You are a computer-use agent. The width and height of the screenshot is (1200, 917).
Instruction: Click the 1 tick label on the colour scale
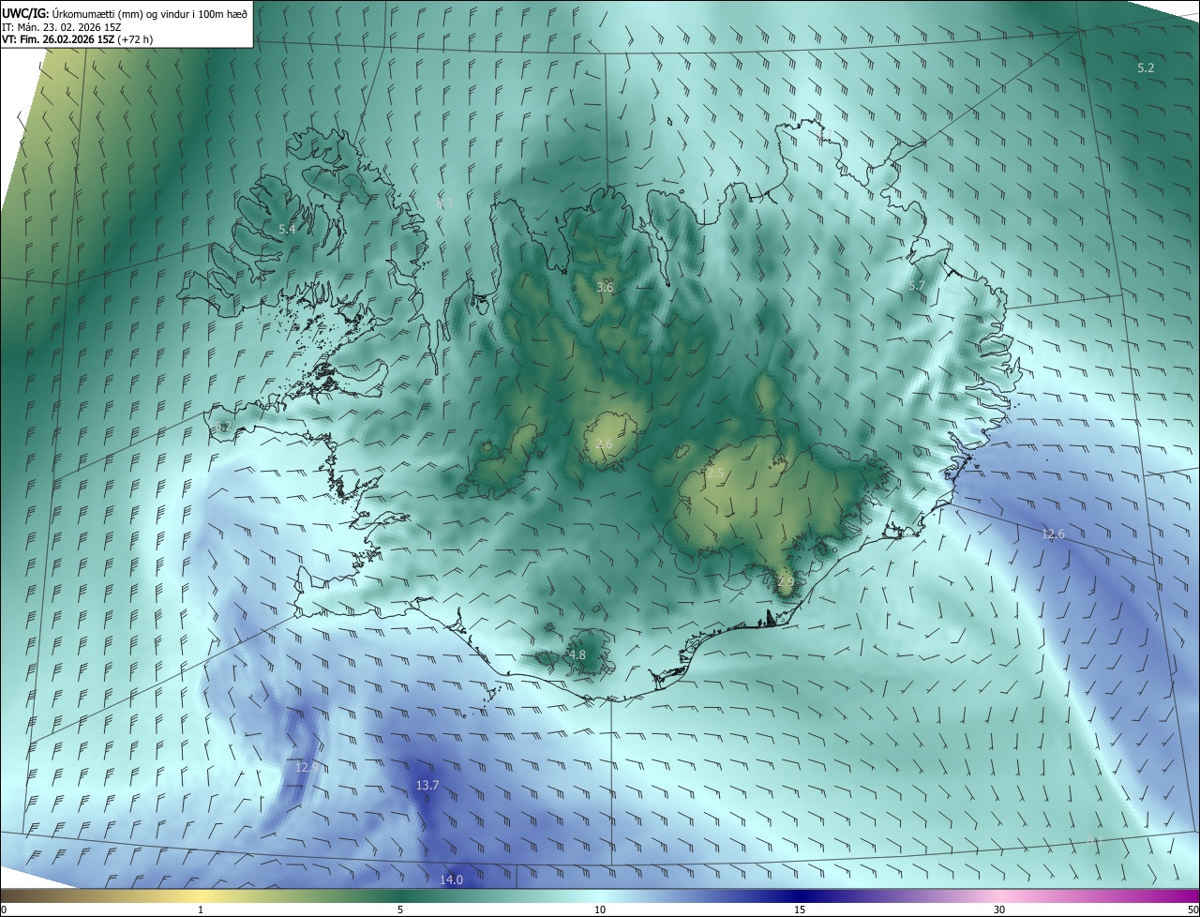tap(201, 909)
